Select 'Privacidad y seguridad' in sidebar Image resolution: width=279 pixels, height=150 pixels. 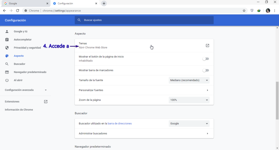point(27,48)
